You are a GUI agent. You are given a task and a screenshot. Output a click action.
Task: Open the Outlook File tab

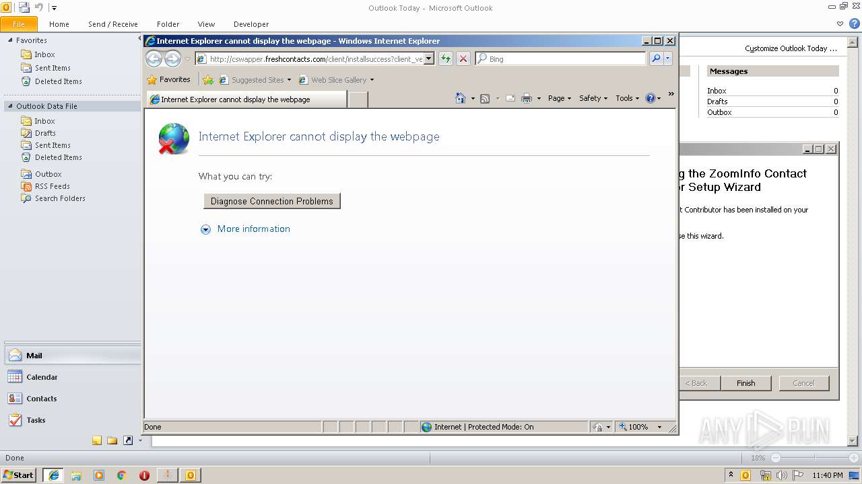19,24
